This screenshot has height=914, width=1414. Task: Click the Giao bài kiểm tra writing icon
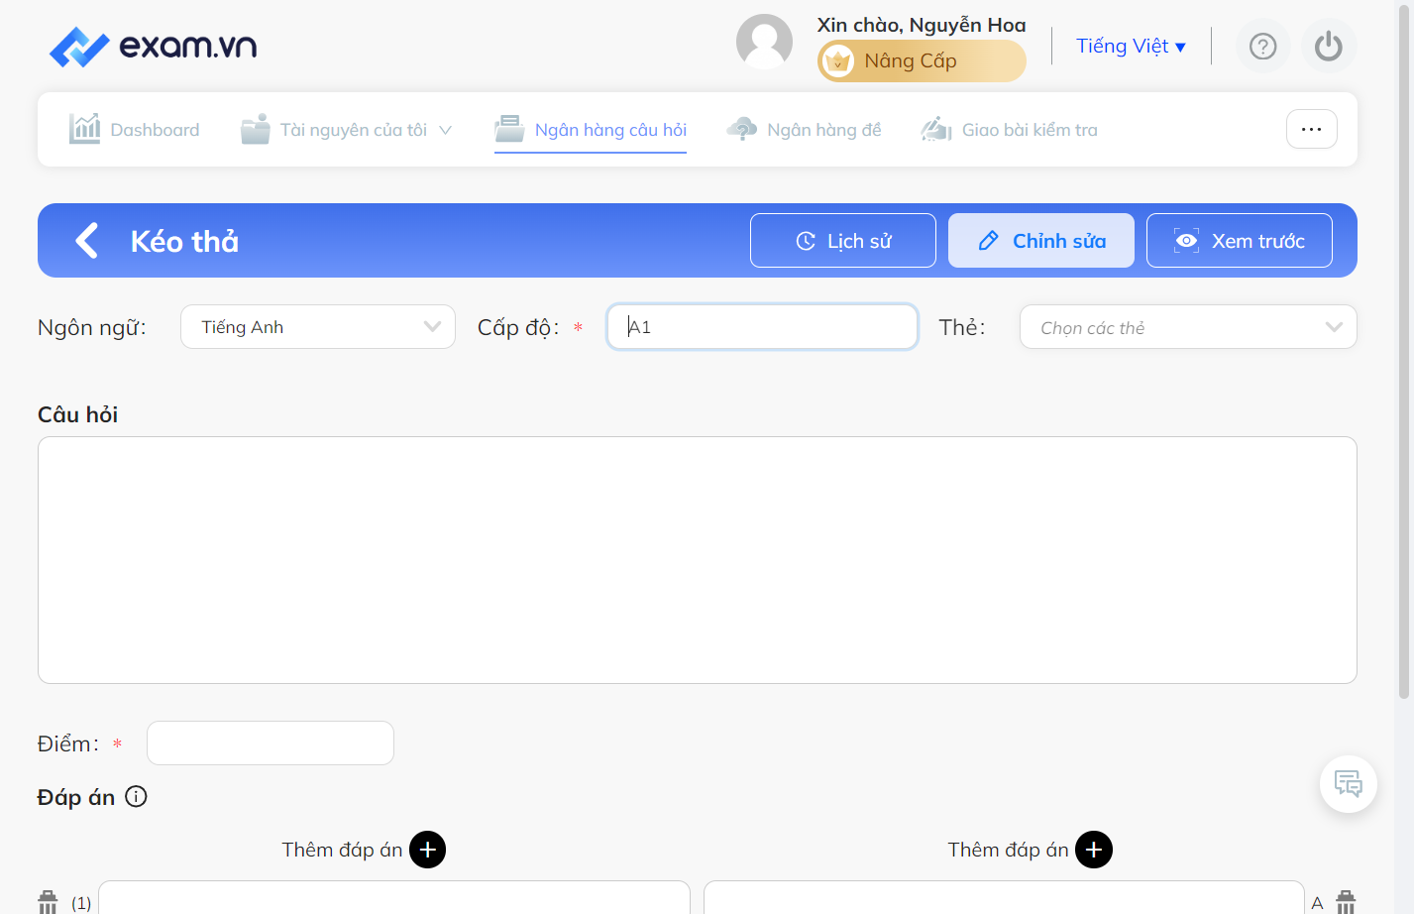click(x=936, y=129)
